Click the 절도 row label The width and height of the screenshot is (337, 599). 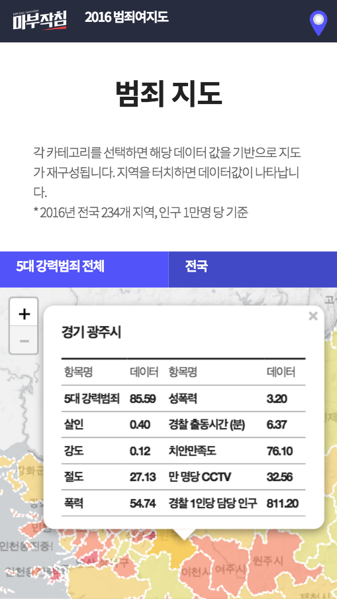pos(73,477)
